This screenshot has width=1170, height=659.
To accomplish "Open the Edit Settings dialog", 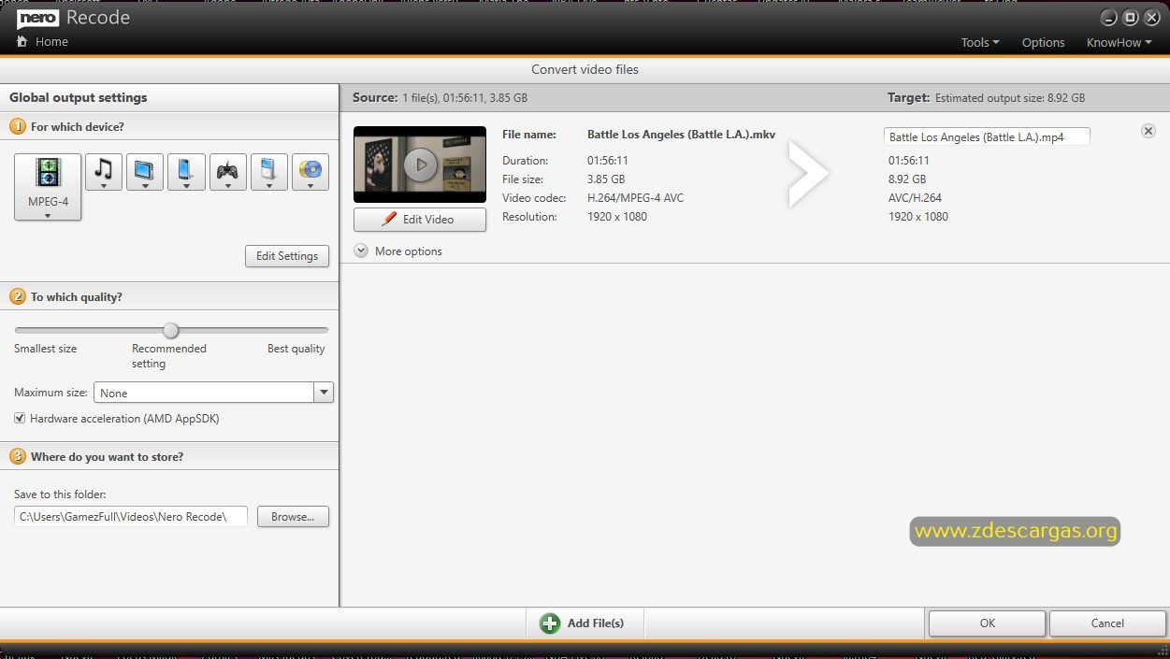I will 287,256.
